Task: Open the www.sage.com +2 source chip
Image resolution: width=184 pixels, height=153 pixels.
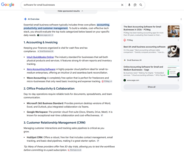Action: (45, 35)
